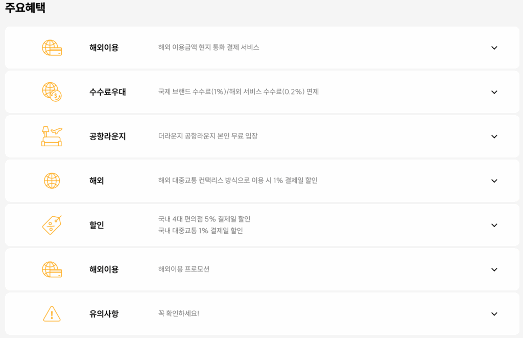Click the 더라운지 공항라운지 본인 무료 입장 text

tap(208, 136)
